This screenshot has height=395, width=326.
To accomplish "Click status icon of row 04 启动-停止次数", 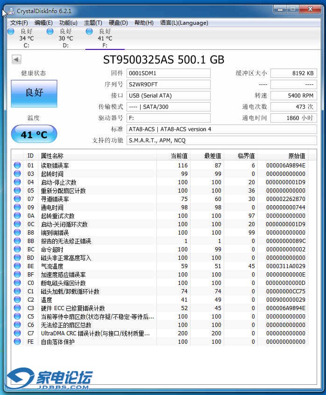I will (x=17, y=182).
